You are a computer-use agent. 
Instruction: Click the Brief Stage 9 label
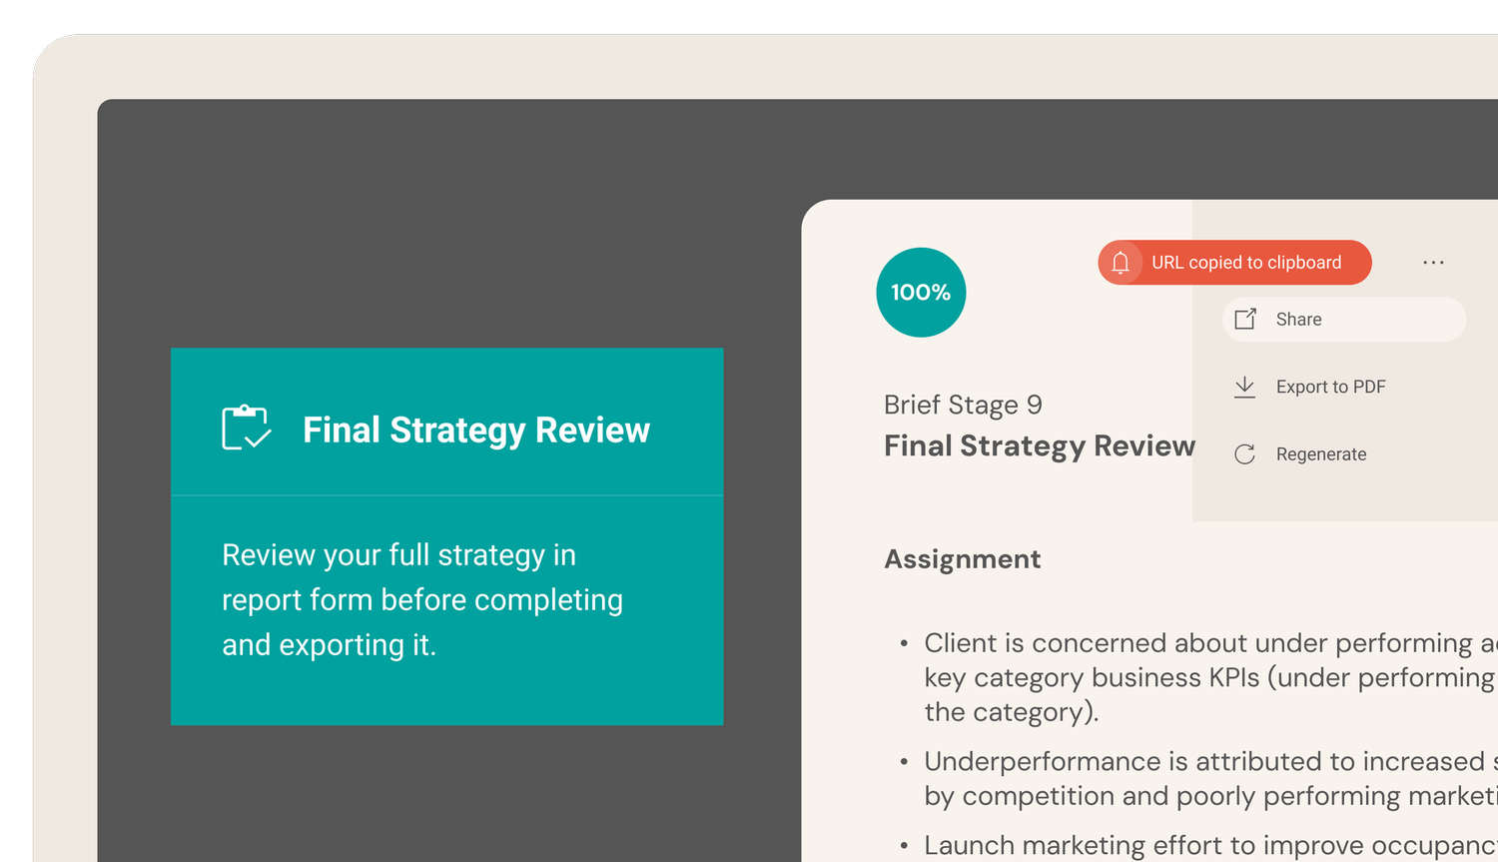(963, 405)
